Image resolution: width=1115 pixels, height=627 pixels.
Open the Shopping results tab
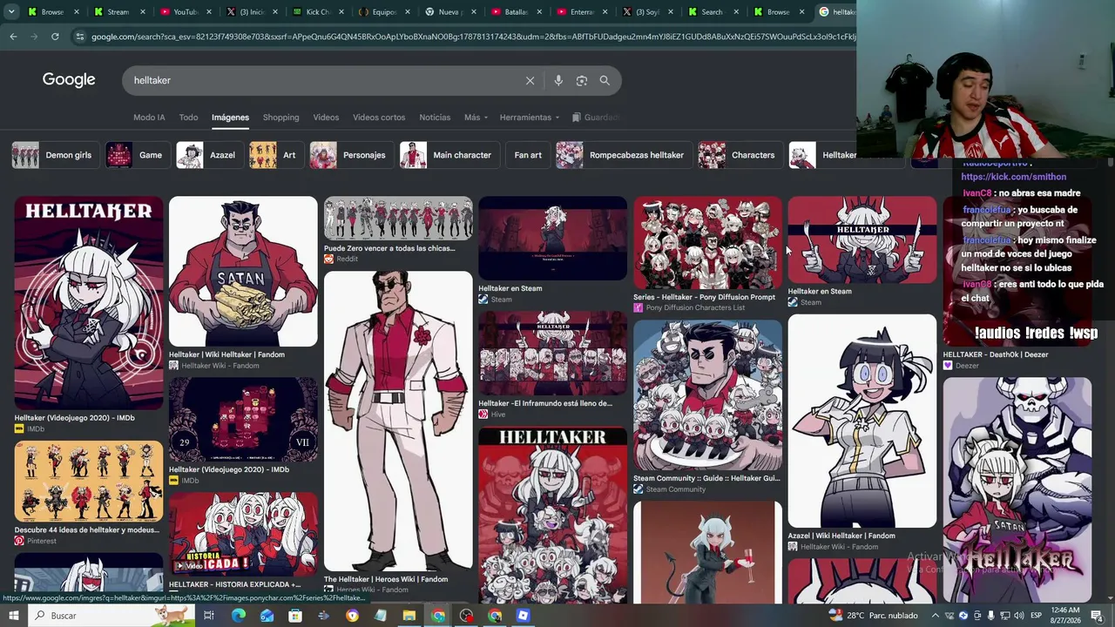click(x=280, y=118)
